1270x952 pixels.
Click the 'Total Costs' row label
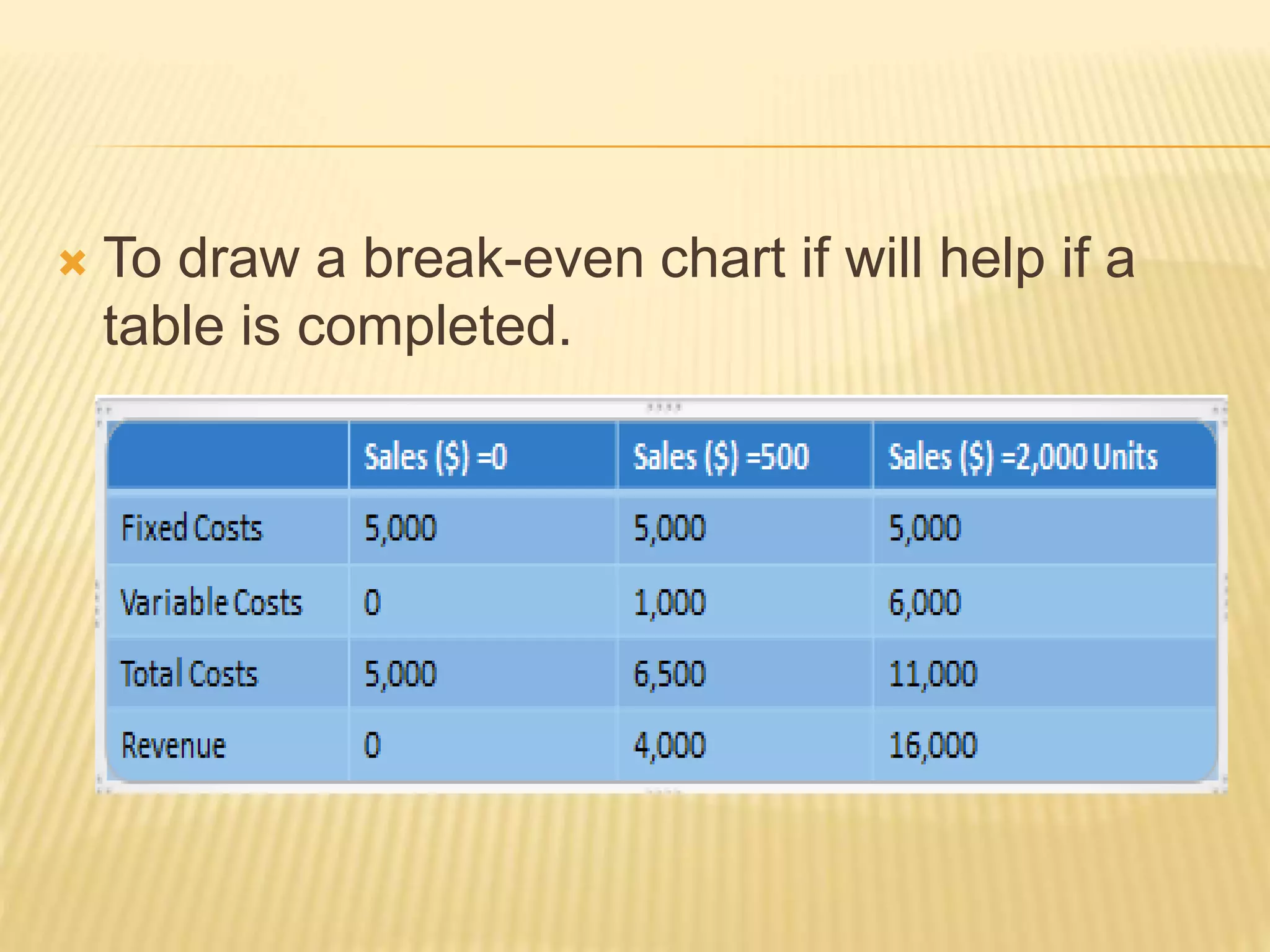(x=189, y=674)
